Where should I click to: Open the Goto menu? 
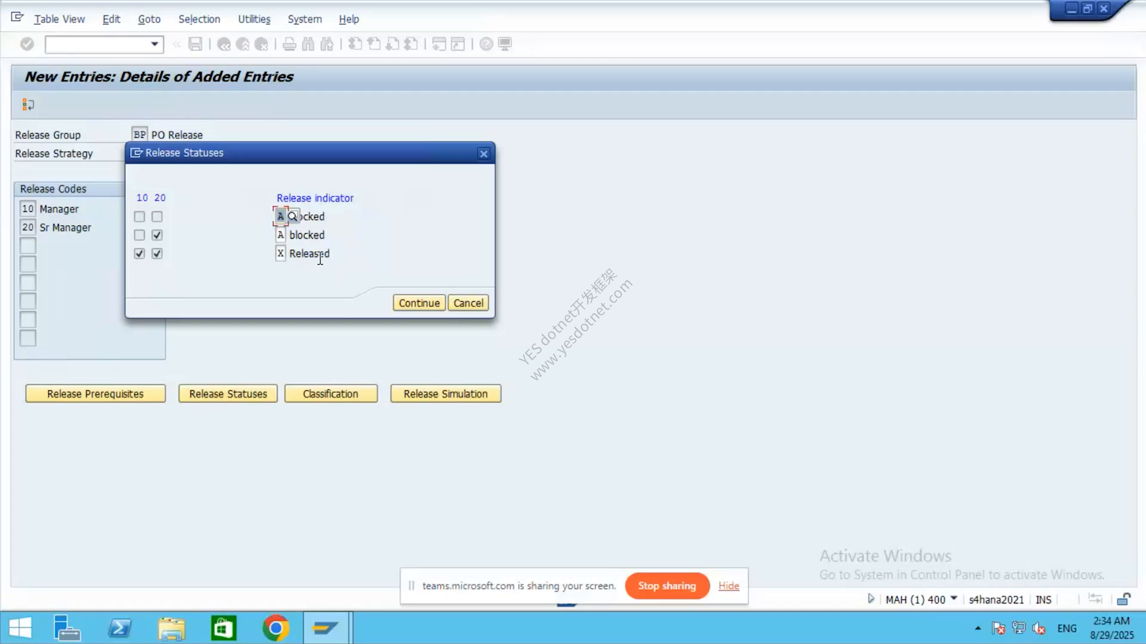tap(149, 19)
